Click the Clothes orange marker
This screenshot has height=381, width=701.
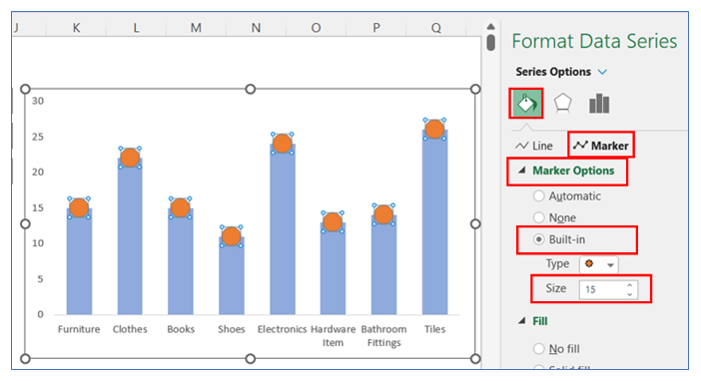pos(130,158)
